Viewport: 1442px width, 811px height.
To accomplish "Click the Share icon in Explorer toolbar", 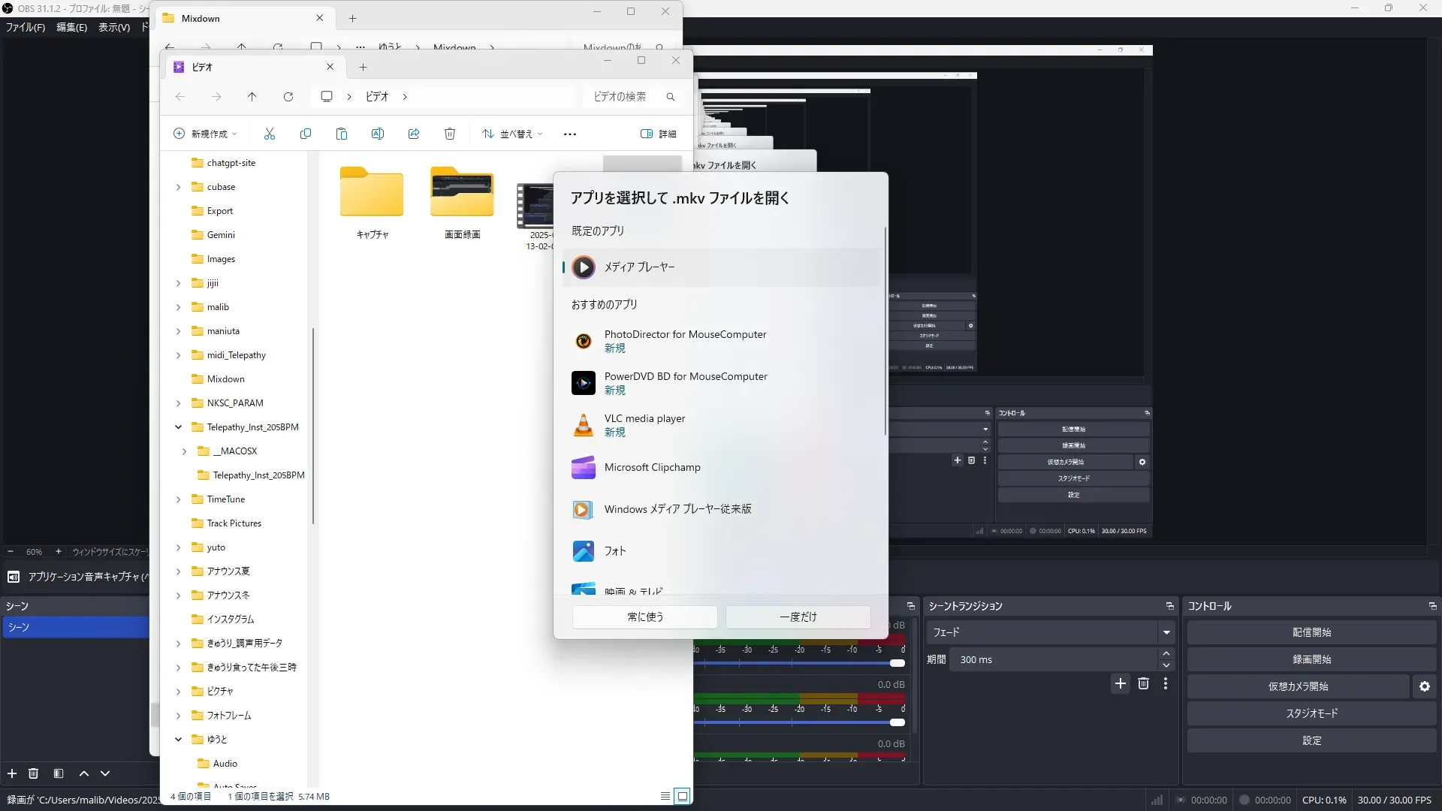I will click(414, 134).
